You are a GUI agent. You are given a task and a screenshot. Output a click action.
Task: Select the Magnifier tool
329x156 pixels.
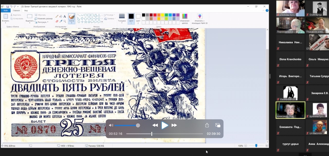click(65, 21)
